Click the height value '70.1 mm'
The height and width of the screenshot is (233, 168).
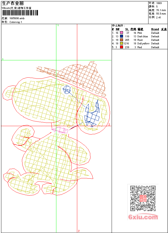point(161,10)
